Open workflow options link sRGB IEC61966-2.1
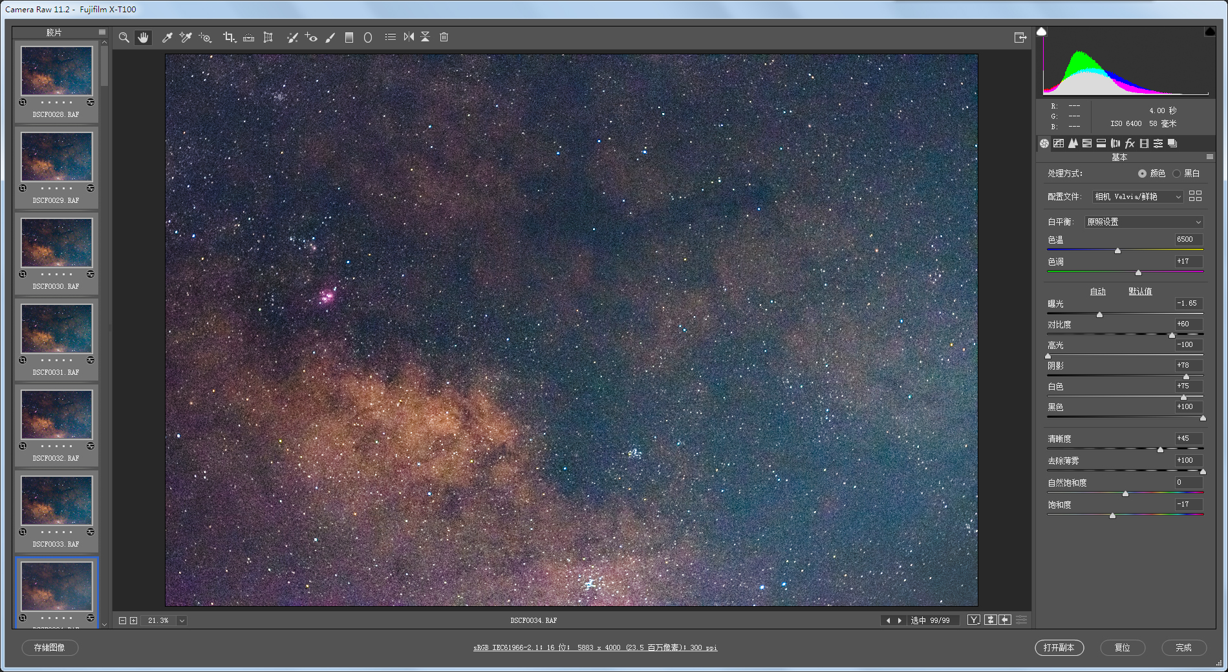Image resolution: width=1228 pixels, height=672 pixels. point(595,647)
